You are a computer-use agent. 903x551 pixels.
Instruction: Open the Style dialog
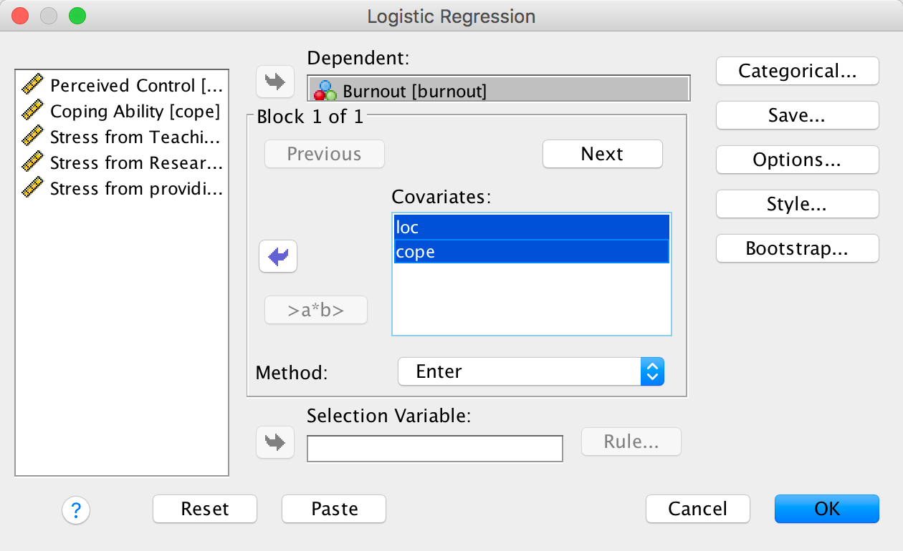(x=797, y=205)
